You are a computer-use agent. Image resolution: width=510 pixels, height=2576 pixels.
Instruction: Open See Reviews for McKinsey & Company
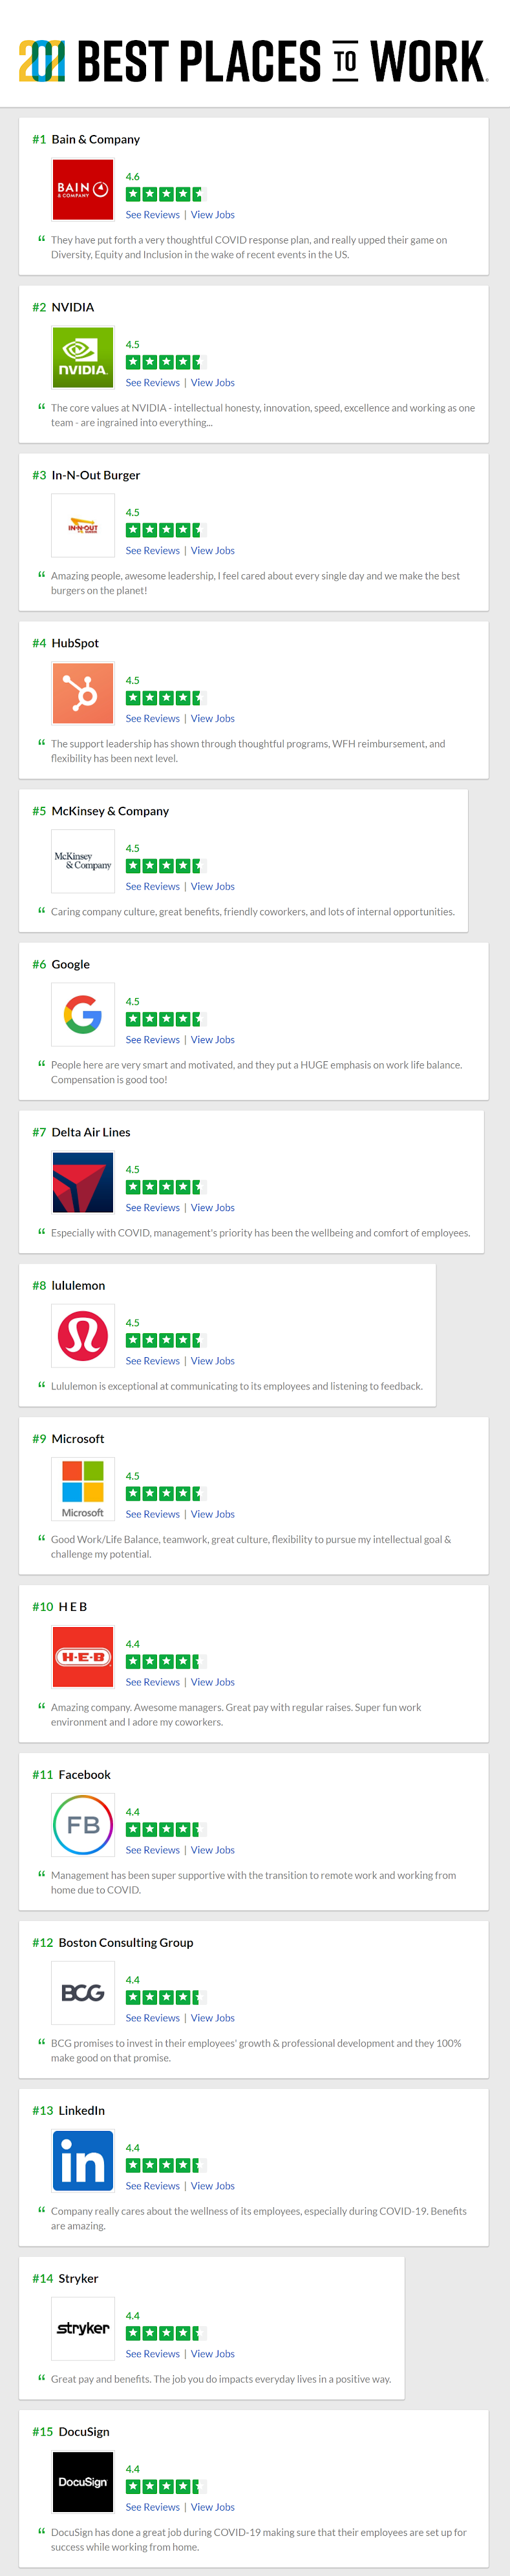coord(153,887)
